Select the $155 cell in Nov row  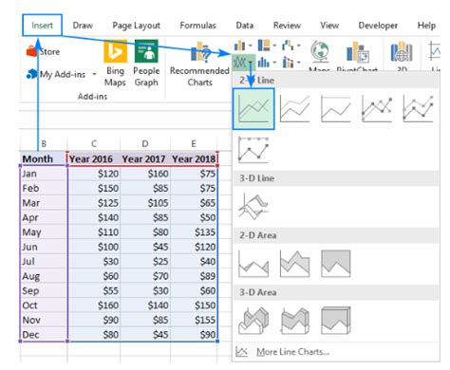(x=194, y=320)
